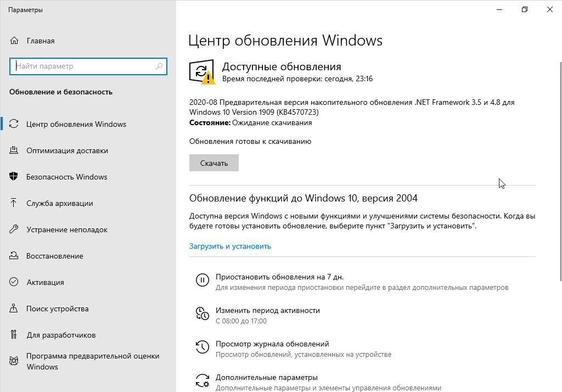
Task: Click the Home icon next to Главная
Action: [x=14, y=41]
